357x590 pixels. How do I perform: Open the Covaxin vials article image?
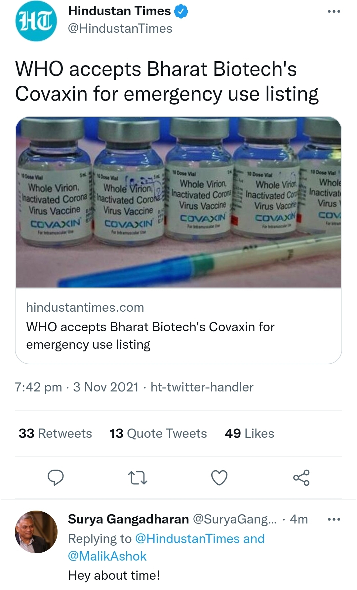pyautogui.click(x=178, y=202)
